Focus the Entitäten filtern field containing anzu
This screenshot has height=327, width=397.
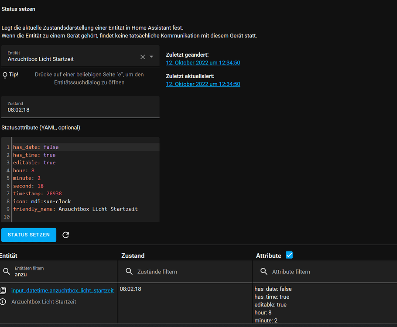coord(61,274)
